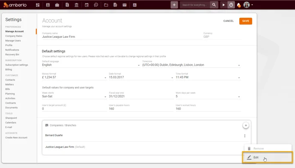Viewport: 295px width, 168px height.
Task: Save the account settings
Action: [246, 21]
